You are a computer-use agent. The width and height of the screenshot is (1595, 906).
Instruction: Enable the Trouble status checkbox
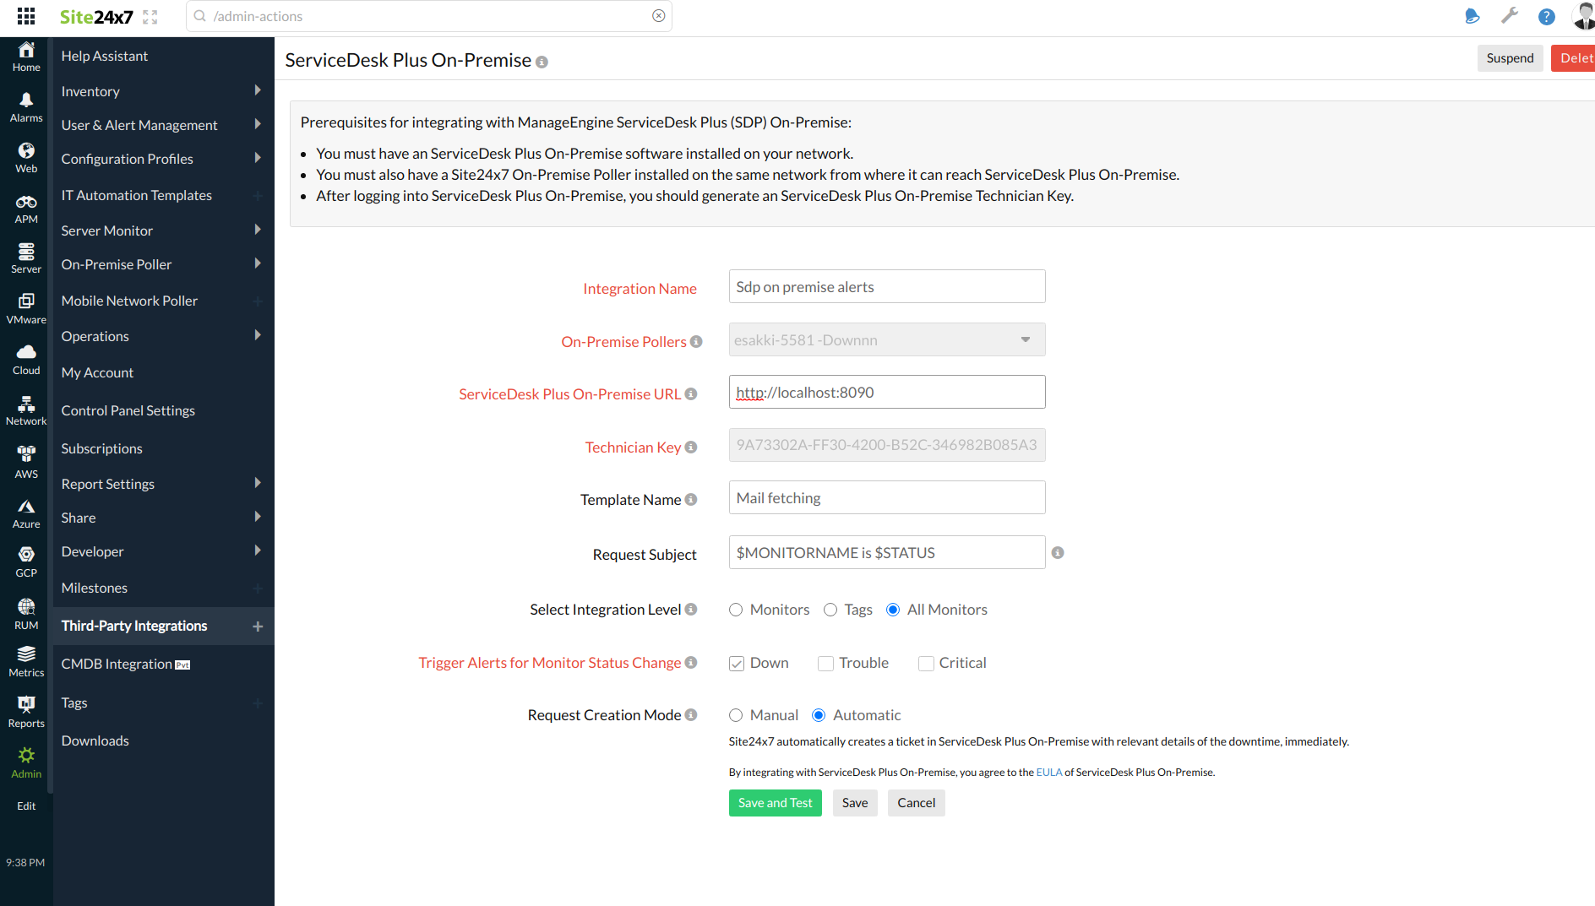coord(825,664)
